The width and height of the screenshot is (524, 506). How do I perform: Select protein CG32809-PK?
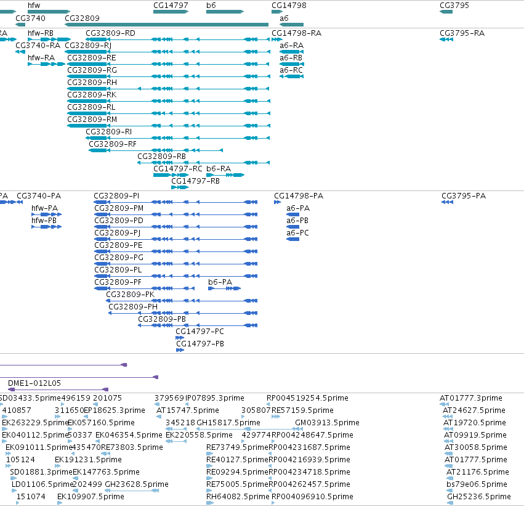tap(182, 301)
